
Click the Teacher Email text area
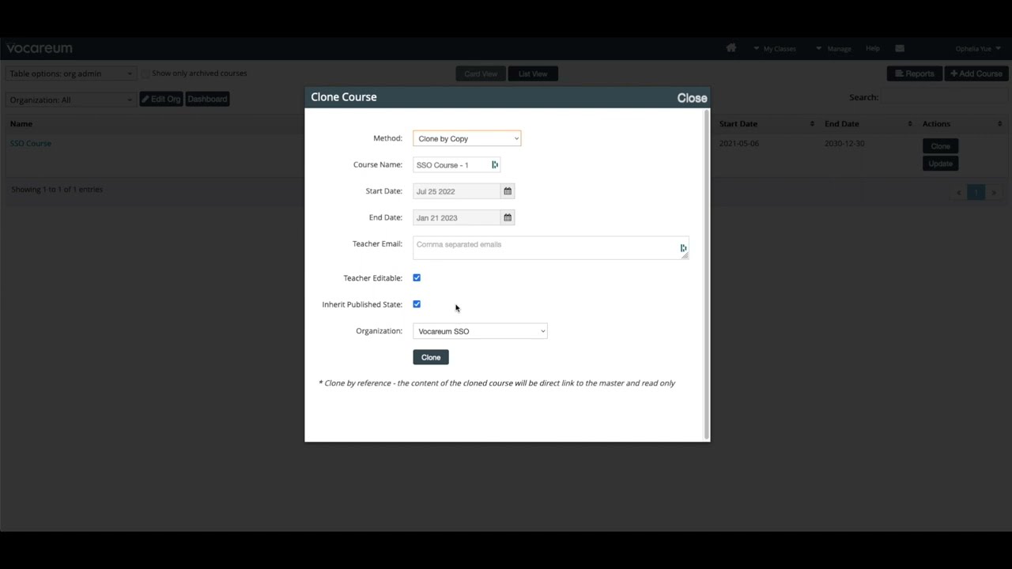tap(550, 247)
